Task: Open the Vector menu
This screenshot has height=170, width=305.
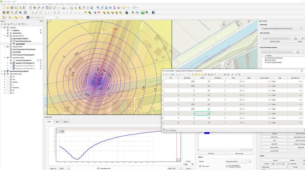Action: (x=38, y=4)
